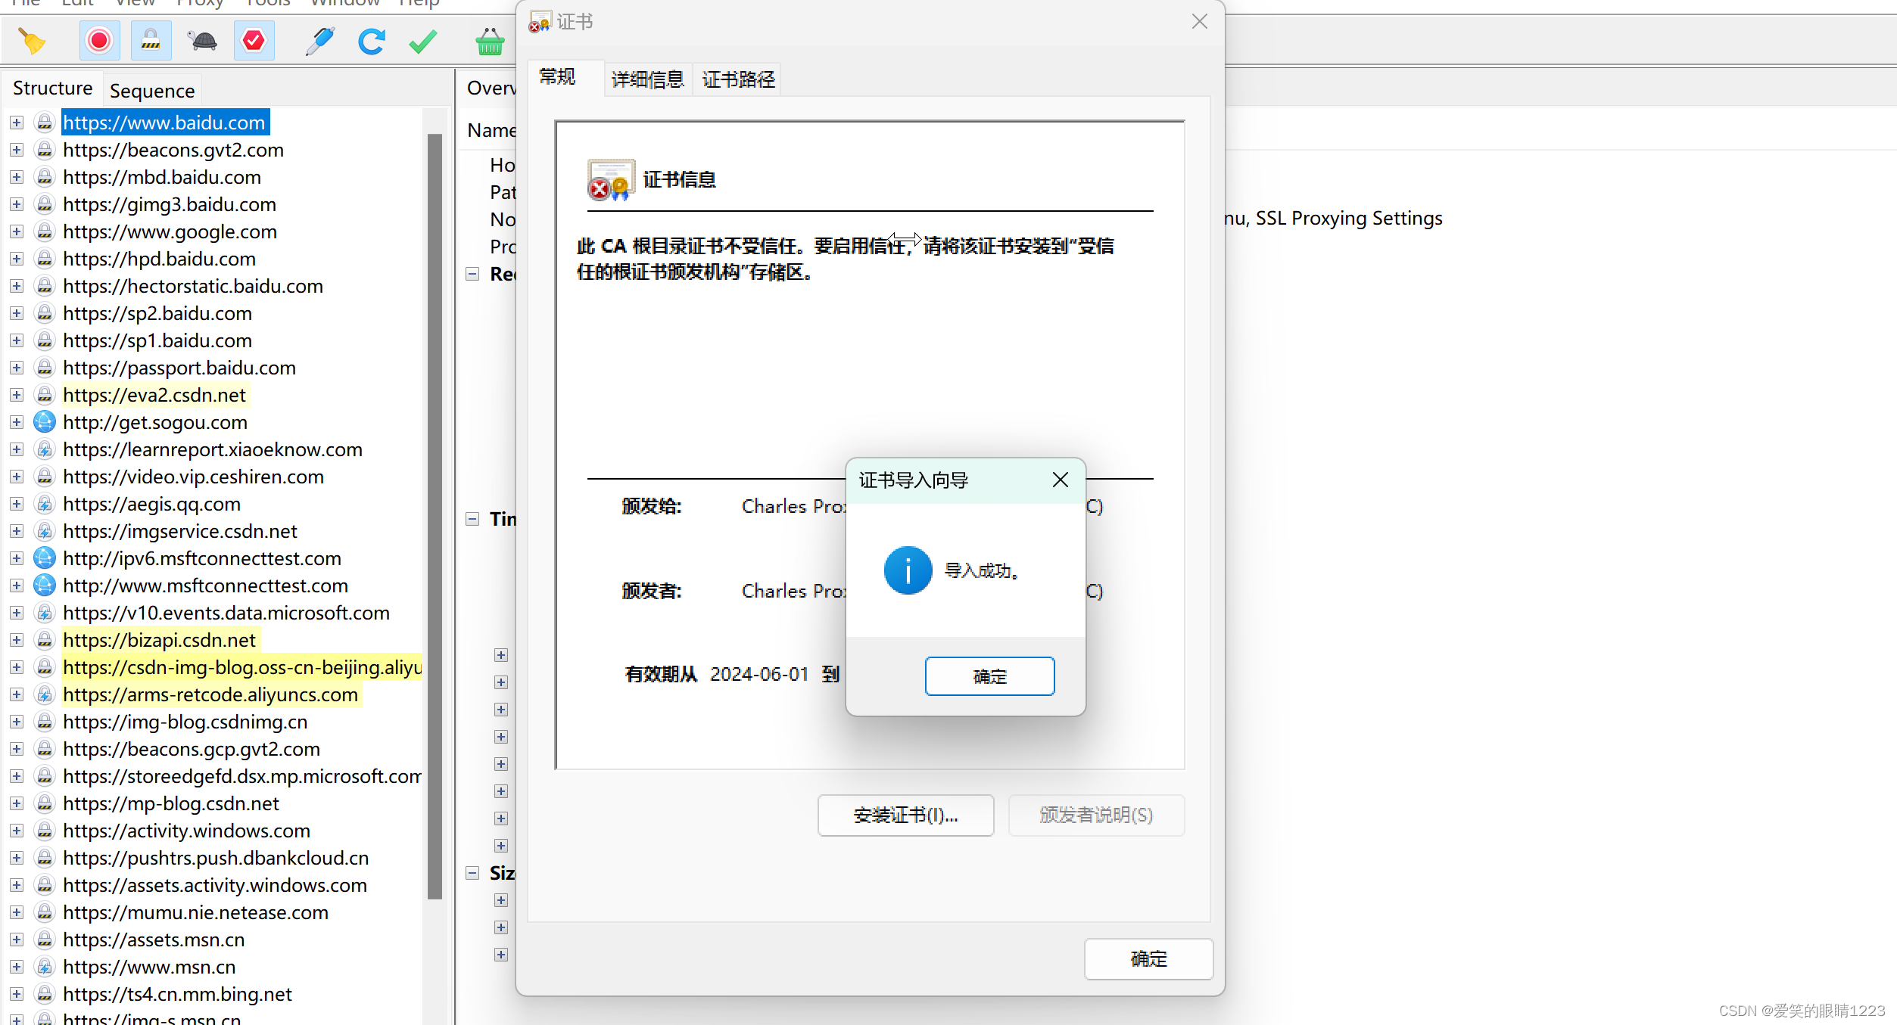
Task: Toggle SSL proxying lock icon
Action: point(151,41)
